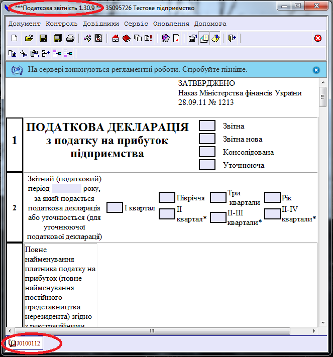Switch to the J0100112 document tab
This screenshot has width=333, height=357.
[x=25, y=343]
